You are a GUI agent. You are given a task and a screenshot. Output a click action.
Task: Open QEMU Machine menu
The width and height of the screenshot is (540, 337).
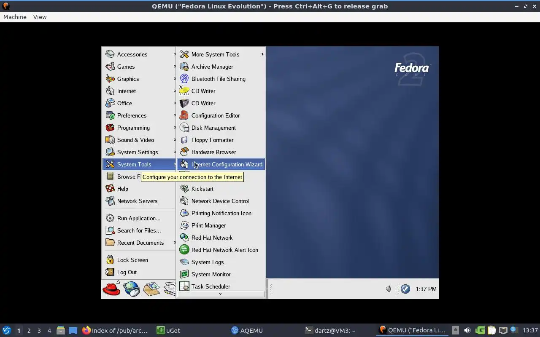(x=15, y=17)
